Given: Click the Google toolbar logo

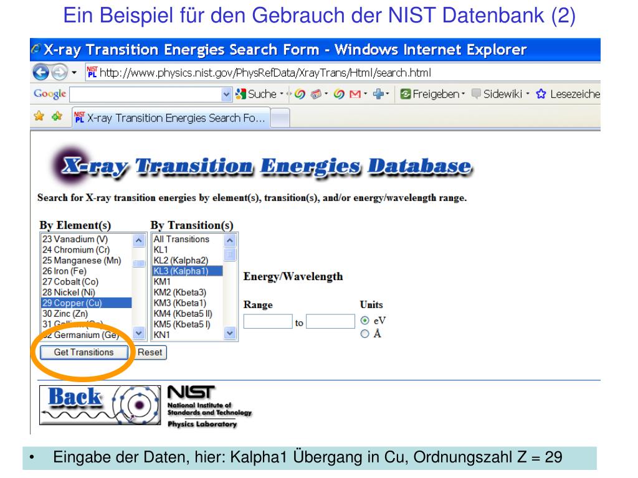Looking at the screenshot, I should [x=50, y=94].
